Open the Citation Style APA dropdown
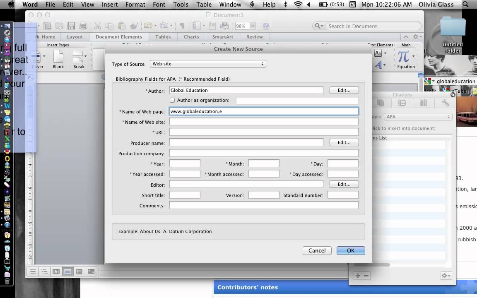The image size is (477, 298). coord(418,117)
